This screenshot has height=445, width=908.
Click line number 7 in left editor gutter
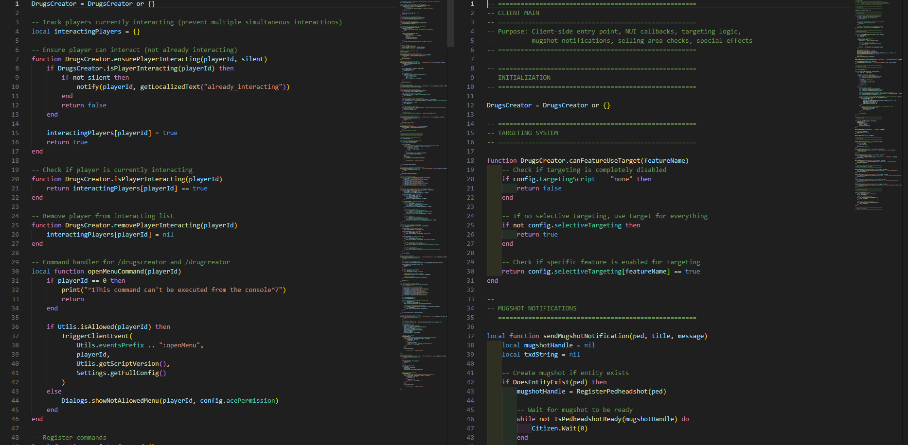(17, 59)
